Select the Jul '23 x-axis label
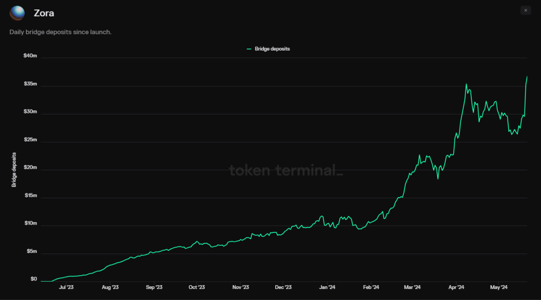 pos(66,287)
